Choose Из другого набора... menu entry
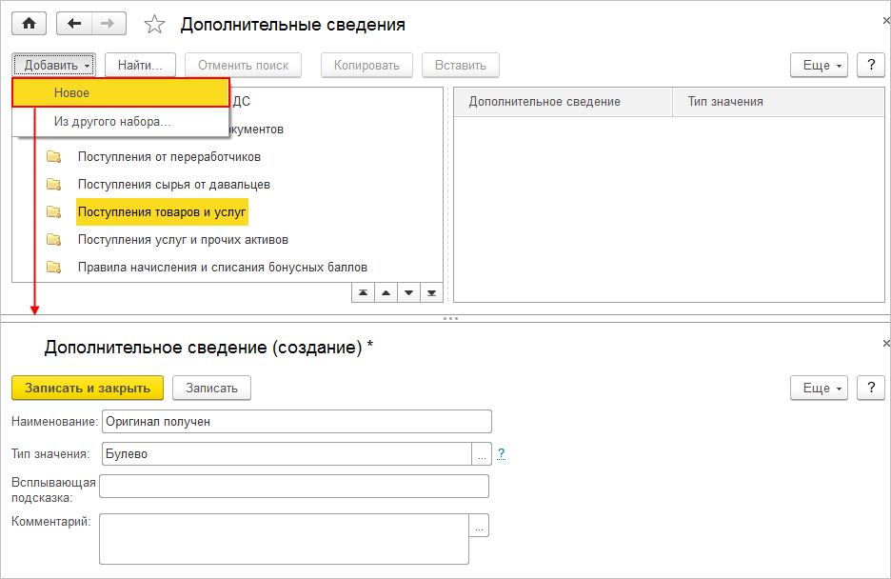891x579 pixels. coord(121,122)
